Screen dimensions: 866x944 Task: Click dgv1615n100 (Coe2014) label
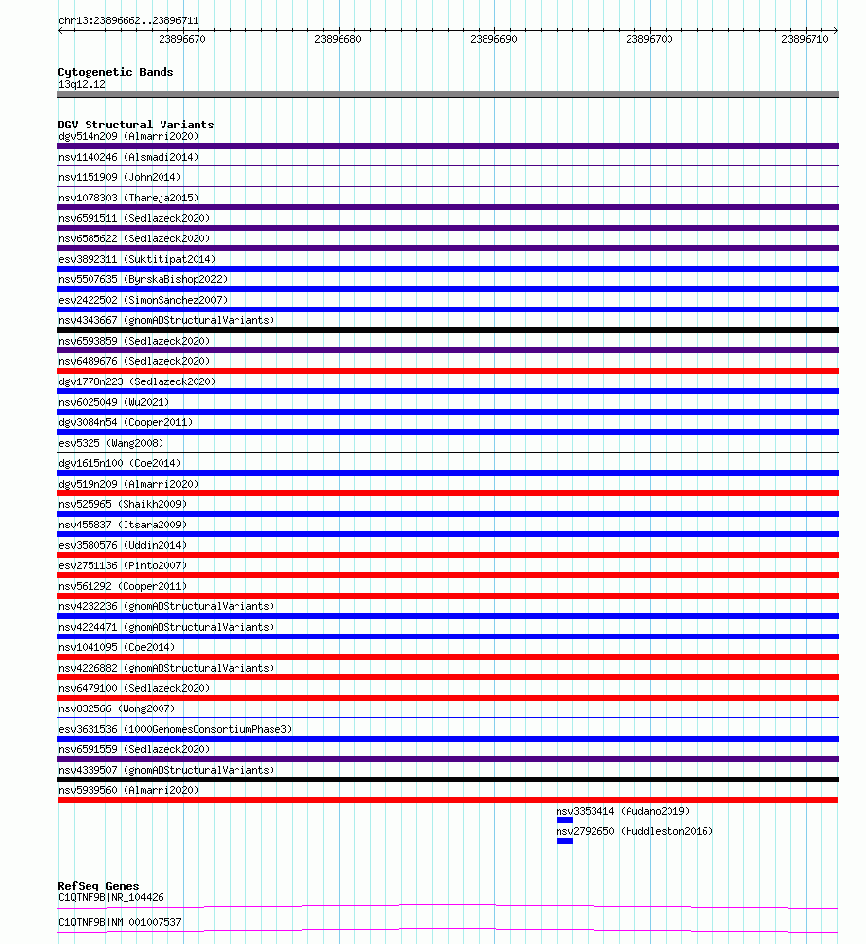(120, 464)
